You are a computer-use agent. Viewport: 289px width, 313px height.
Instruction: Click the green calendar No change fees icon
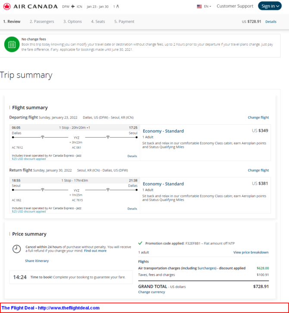[12, 44]
